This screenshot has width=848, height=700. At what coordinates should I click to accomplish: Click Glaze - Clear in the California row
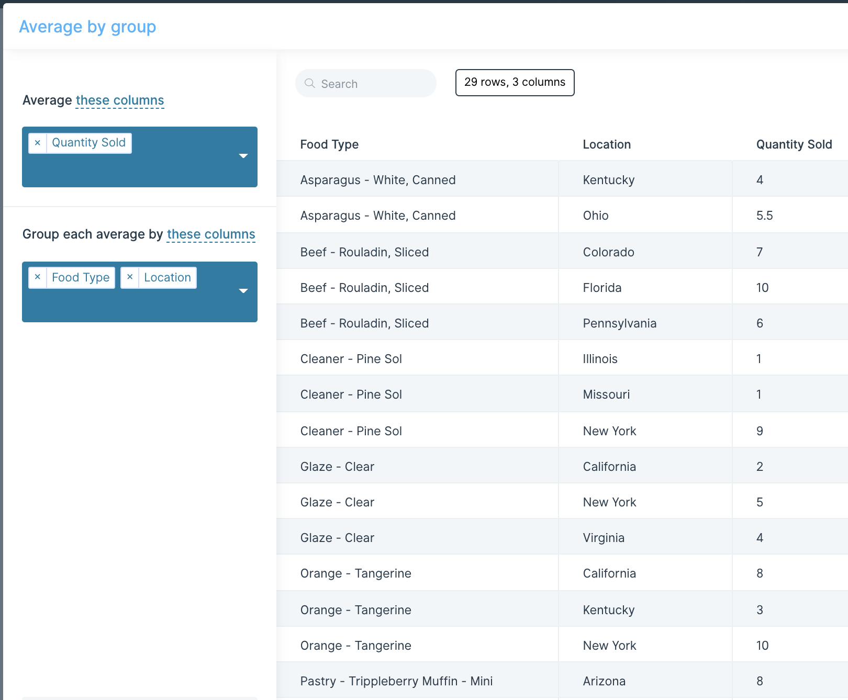pos(338,467)
